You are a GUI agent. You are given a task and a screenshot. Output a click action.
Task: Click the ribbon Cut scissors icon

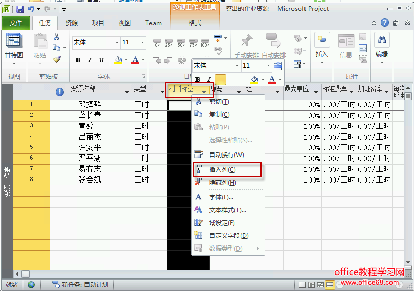click(x=56, y=37)
